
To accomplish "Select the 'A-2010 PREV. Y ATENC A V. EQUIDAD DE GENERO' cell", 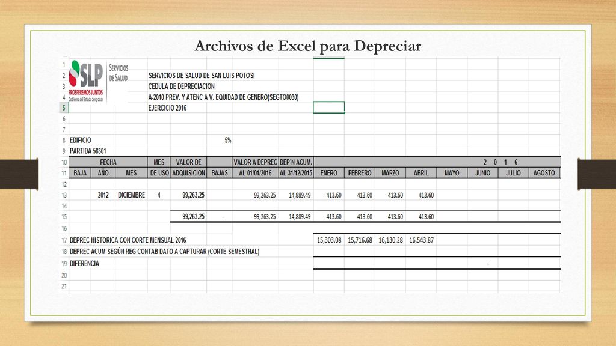I will (224, 97).
